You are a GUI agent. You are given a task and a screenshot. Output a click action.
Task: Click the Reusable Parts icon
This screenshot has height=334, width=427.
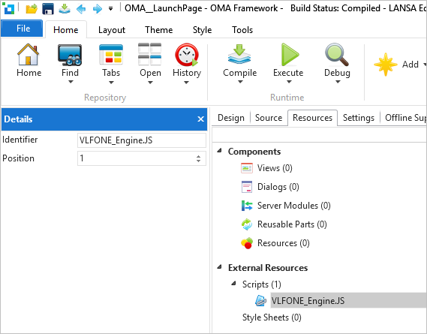(247, 224)
